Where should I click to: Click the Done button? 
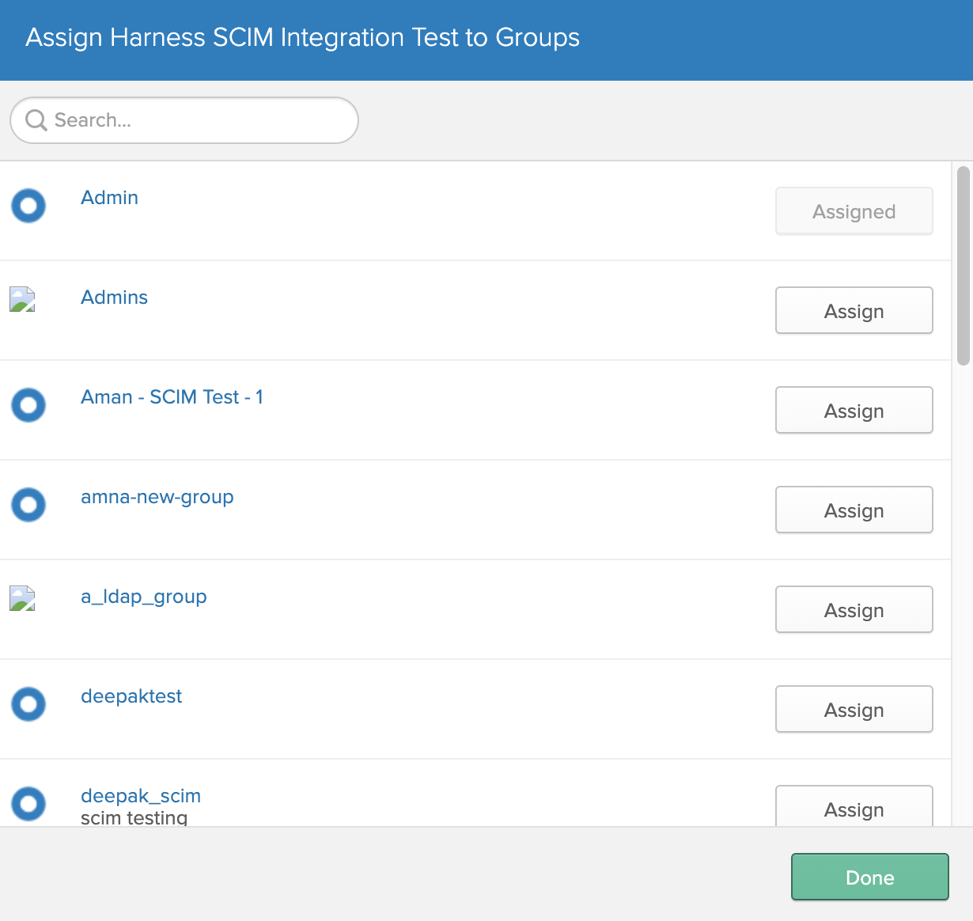pyautogui.click(x=870, y=877)
